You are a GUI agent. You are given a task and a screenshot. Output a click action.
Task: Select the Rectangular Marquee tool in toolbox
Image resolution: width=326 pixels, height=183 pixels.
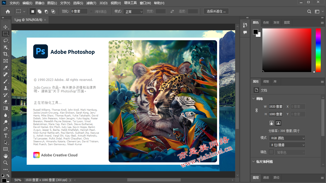(x=5, y=34)
